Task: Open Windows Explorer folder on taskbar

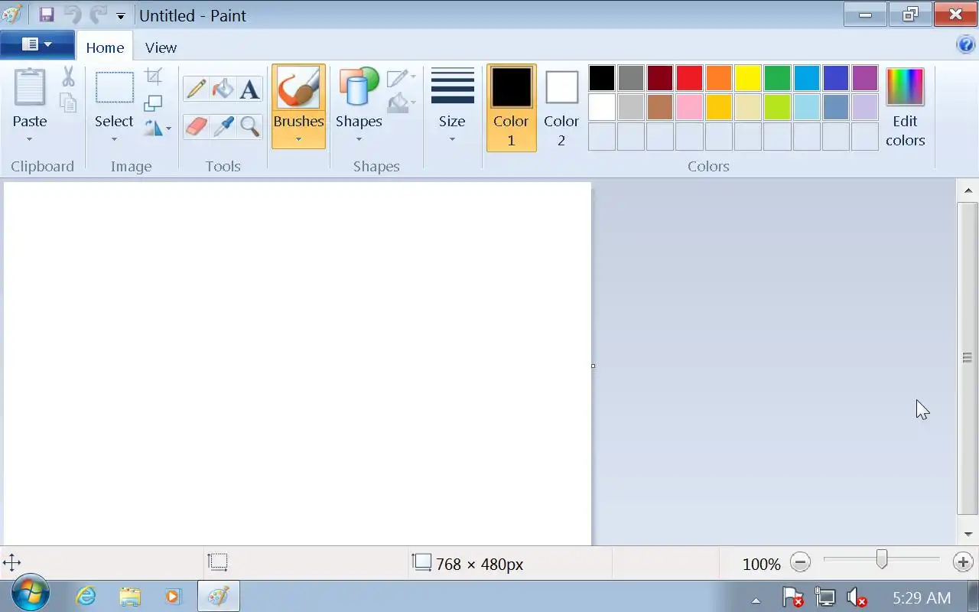Action: (x=130, y=596)
